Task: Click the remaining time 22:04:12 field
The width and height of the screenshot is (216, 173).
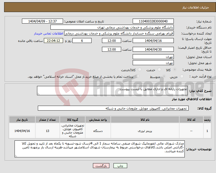Action: click(53, 41)
